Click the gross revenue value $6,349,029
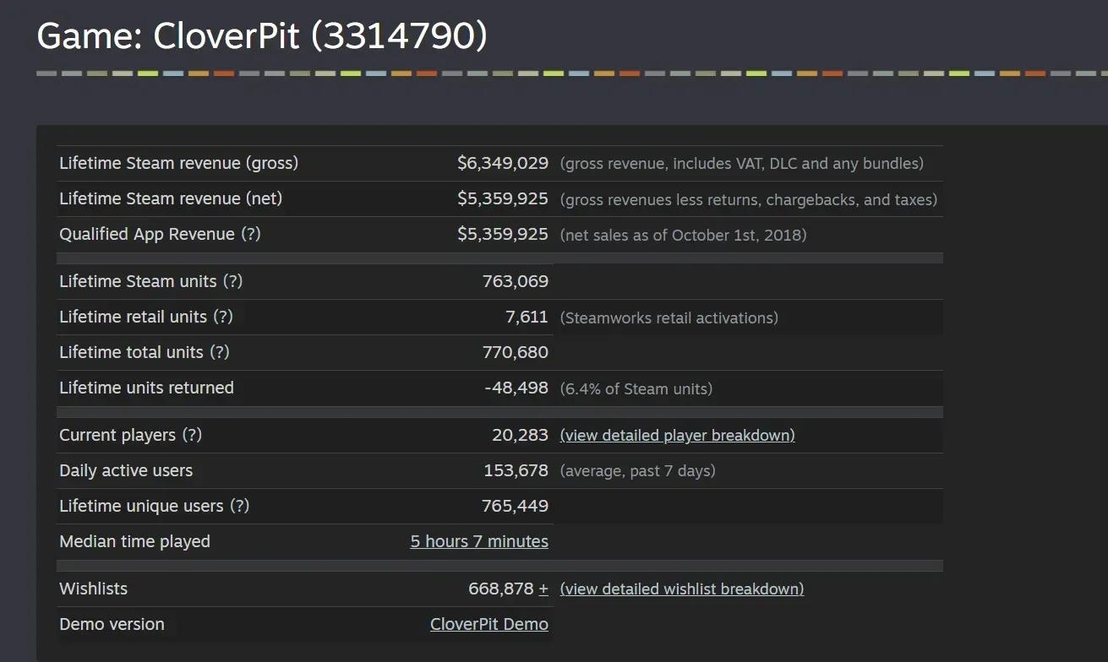 tap(502, 163)
